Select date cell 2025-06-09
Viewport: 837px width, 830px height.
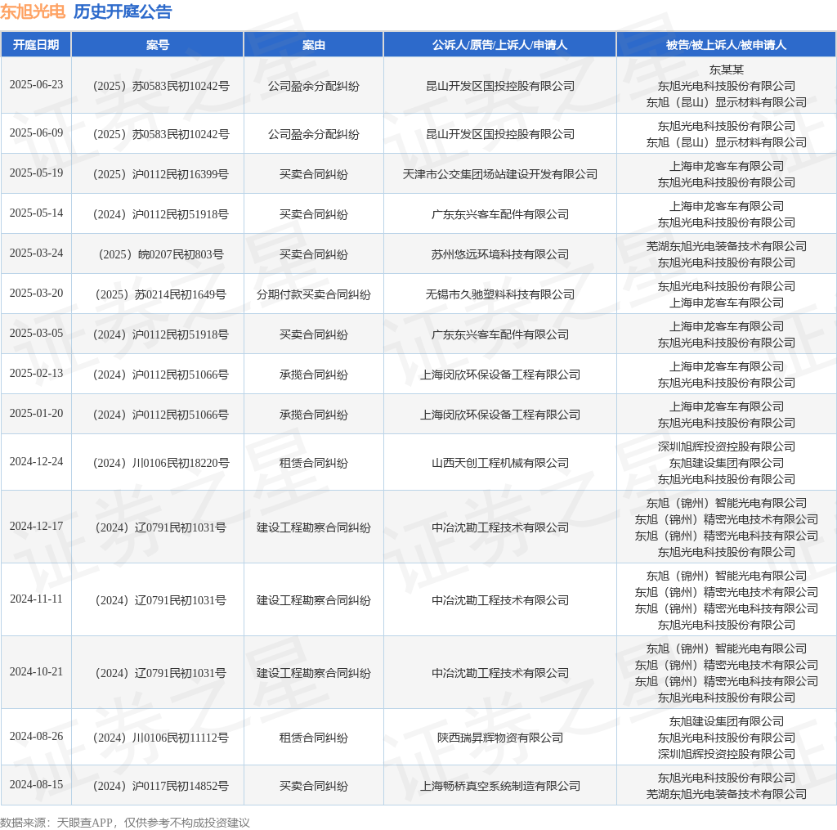pos(36,133)
